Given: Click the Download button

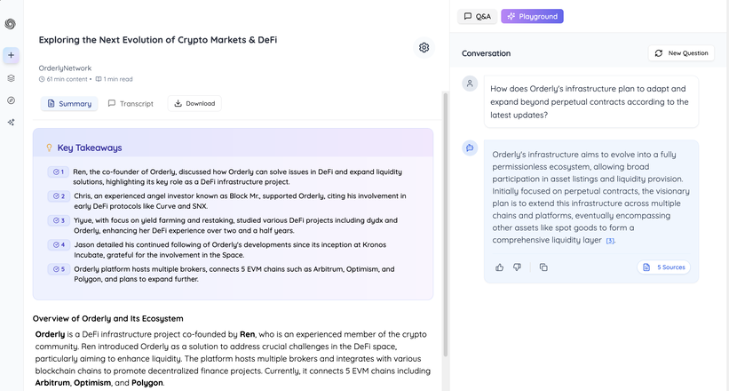Looking at the screenshot, I should point(194,104).
